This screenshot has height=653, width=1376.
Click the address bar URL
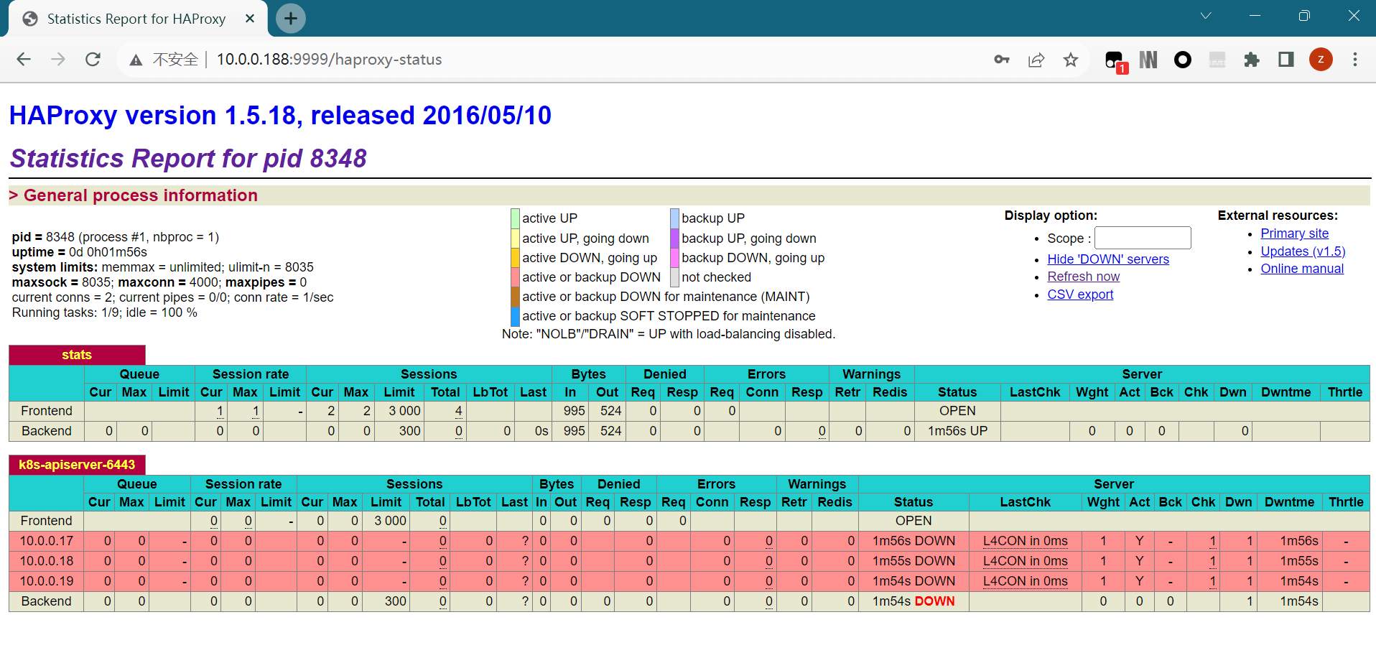coord(329,60)
